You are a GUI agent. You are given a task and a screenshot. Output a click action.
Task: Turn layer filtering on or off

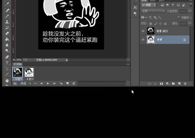tap(191, 5)
